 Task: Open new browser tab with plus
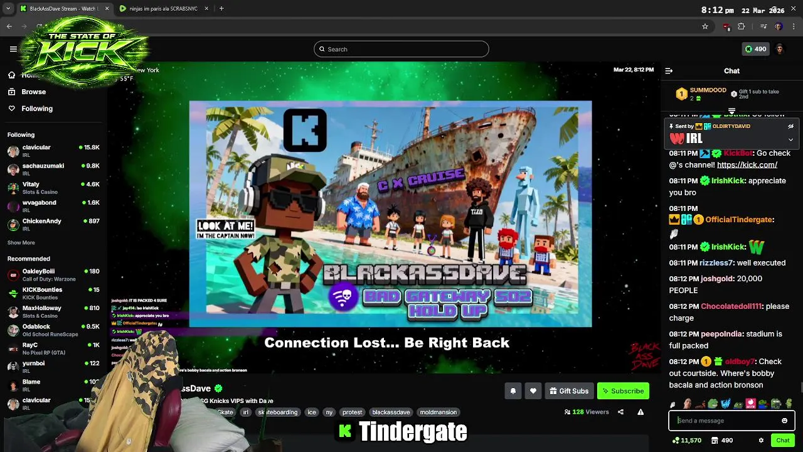[x=221, y=8]
